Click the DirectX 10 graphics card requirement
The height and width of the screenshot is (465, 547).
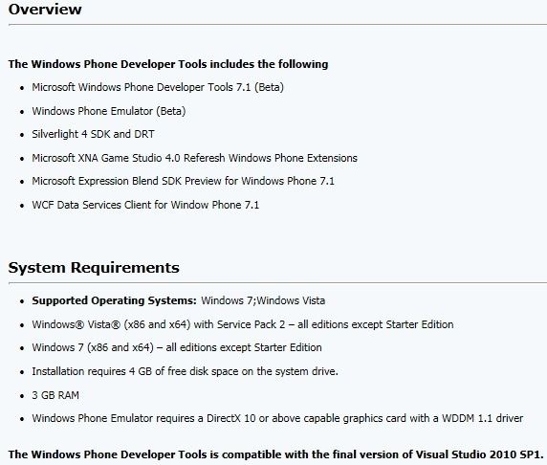pyautogui.click(x=277, y=418)
